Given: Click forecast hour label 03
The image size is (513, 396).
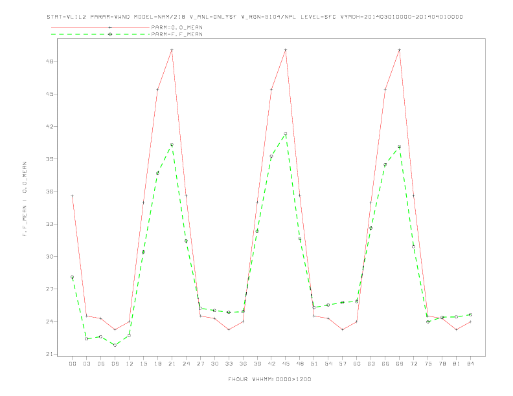Looking at the screenshot, I should tap(86, 364).
